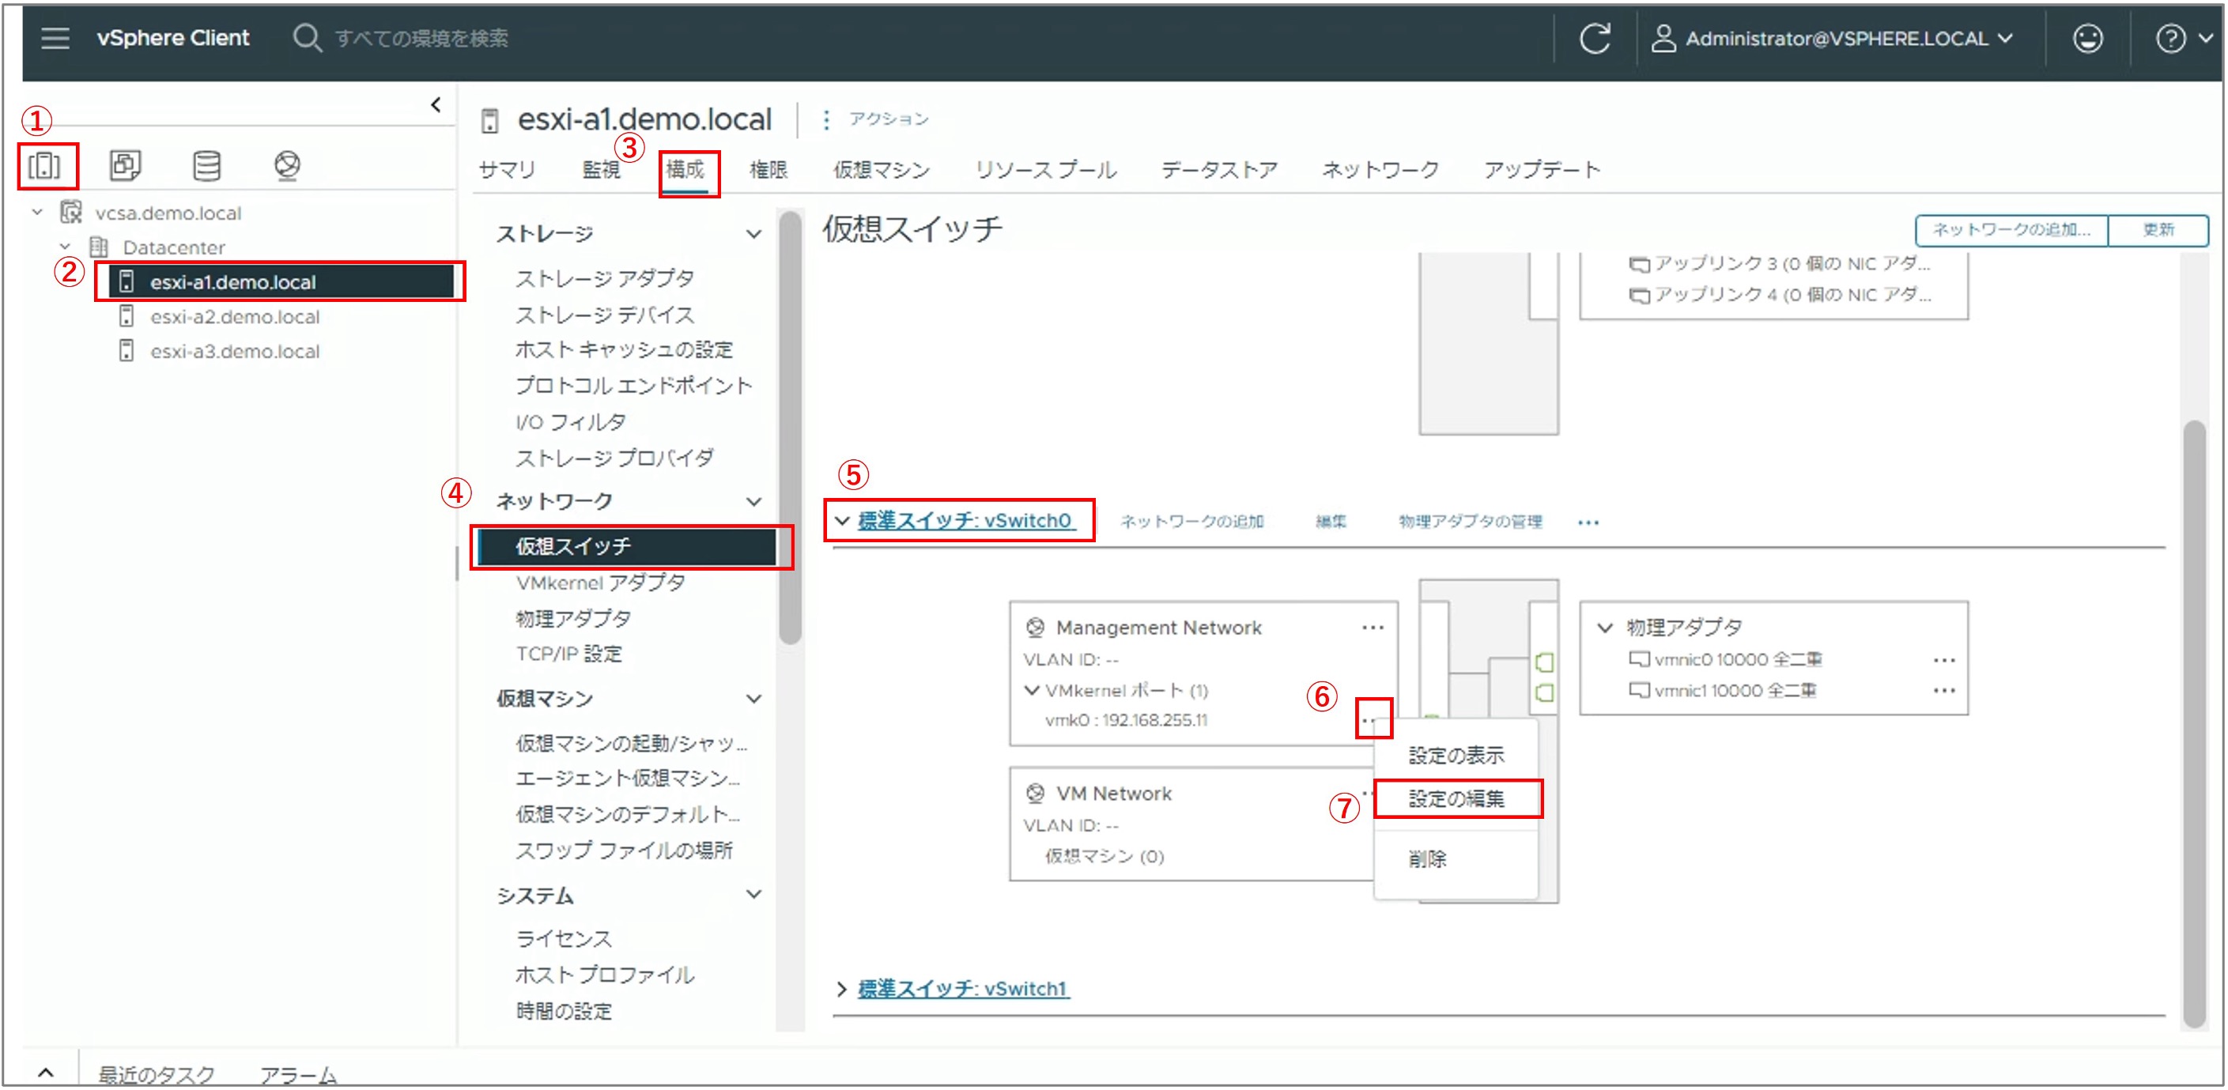Screen dimensions: 2228x1090
Task: Refresh using the circular arrow icon
Action: click(1595, 38)
